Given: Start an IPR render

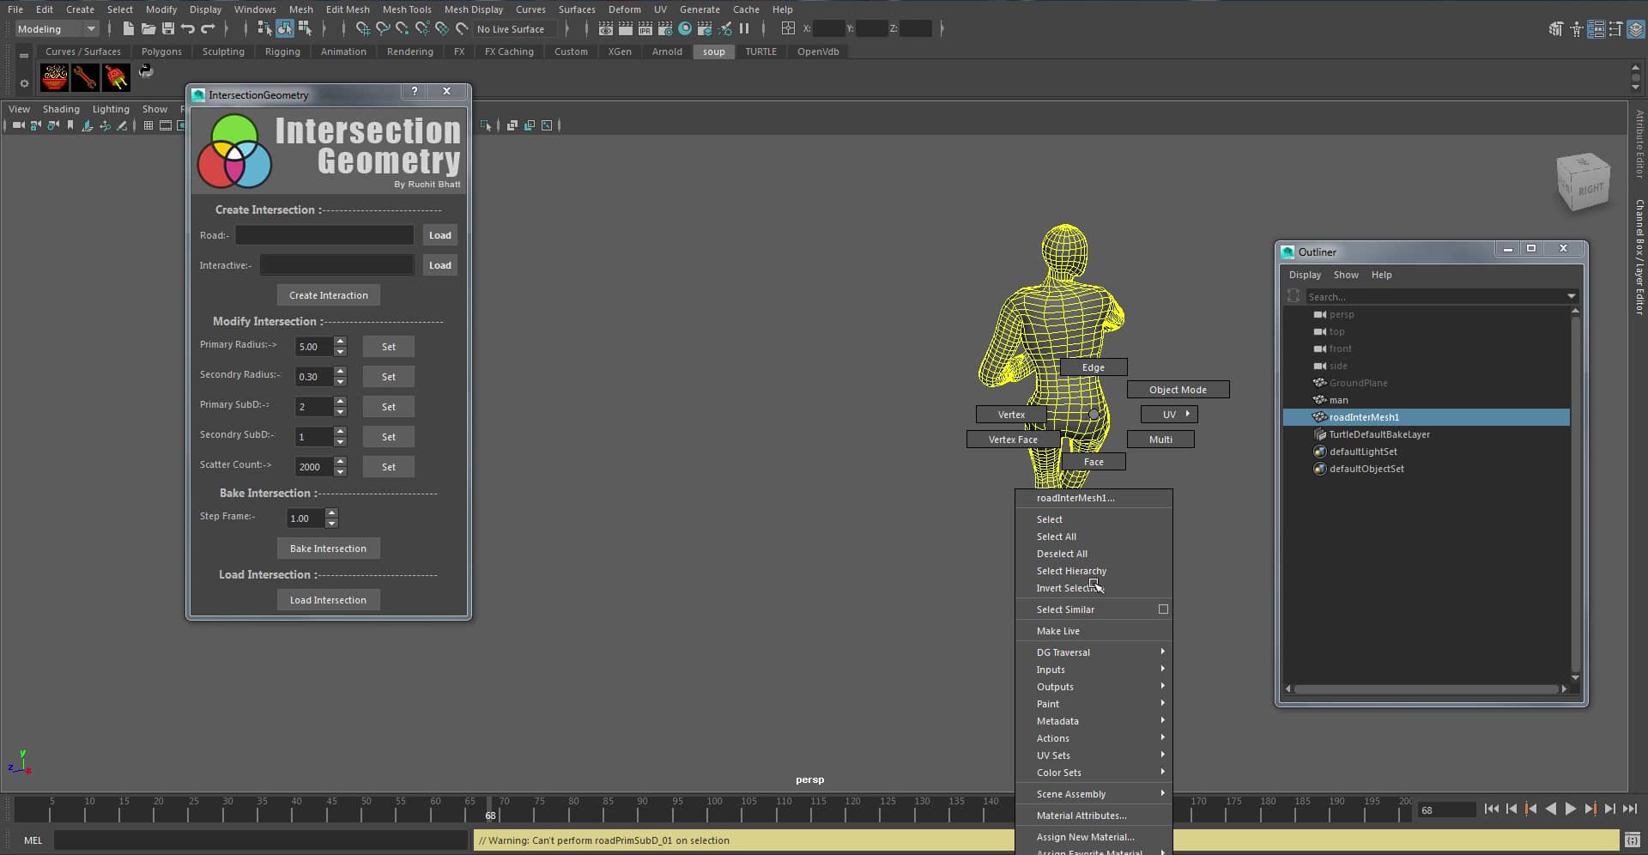Looking at the screenshot, I should click(645, 28).
